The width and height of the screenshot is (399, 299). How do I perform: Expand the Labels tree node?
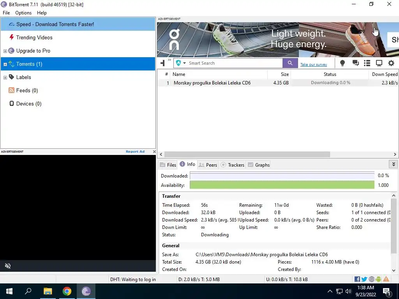(x=5, y=77)
